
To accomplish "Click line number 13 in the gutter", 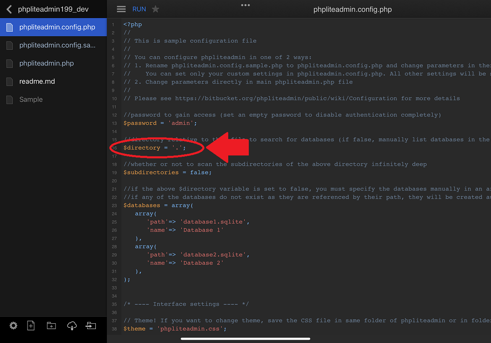I will point(114,123).
